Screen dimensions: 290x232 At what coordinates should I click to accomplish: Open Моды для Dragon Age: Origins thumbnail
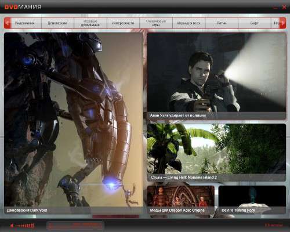tap(181, 200)
